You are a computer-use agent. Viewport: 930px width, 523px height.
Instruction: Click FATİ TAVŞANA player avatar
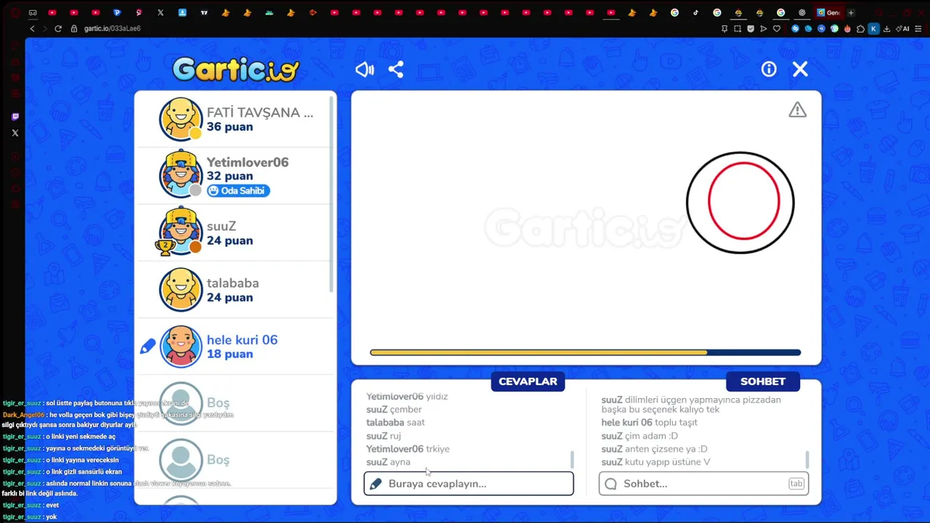181,119
